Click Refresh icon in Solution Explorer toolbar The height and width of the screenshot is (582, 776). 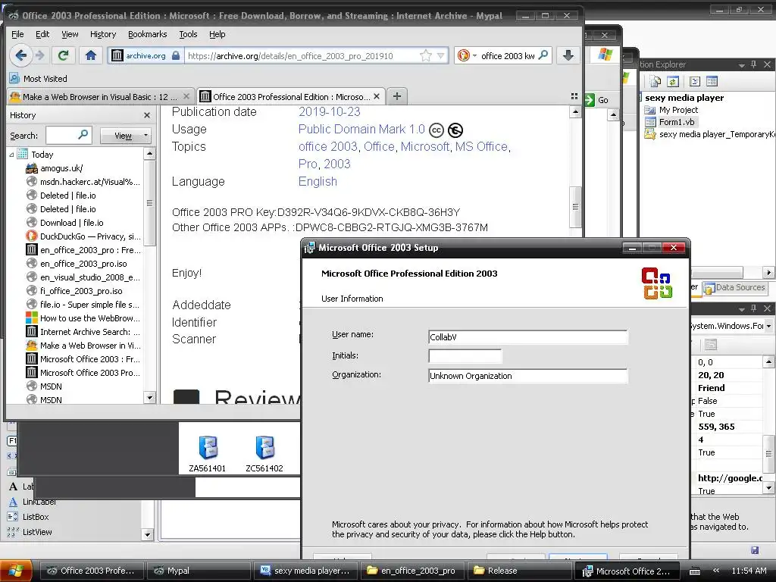coord(673,81)
